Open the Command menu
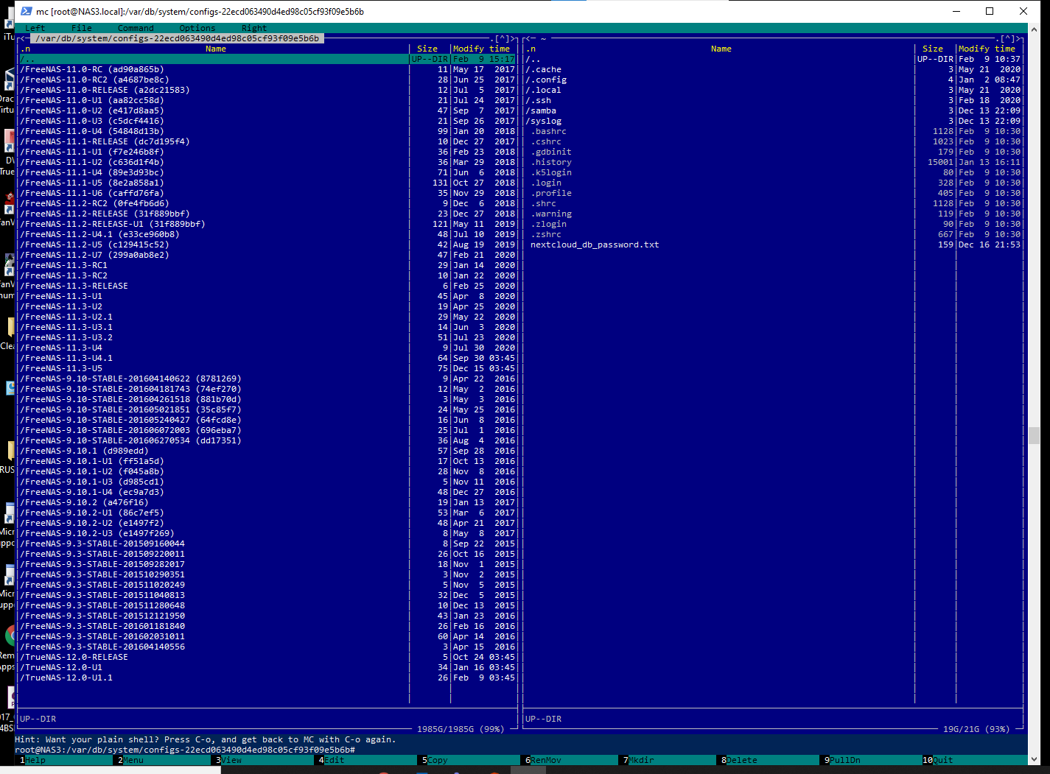 click(x=136, y=28)
